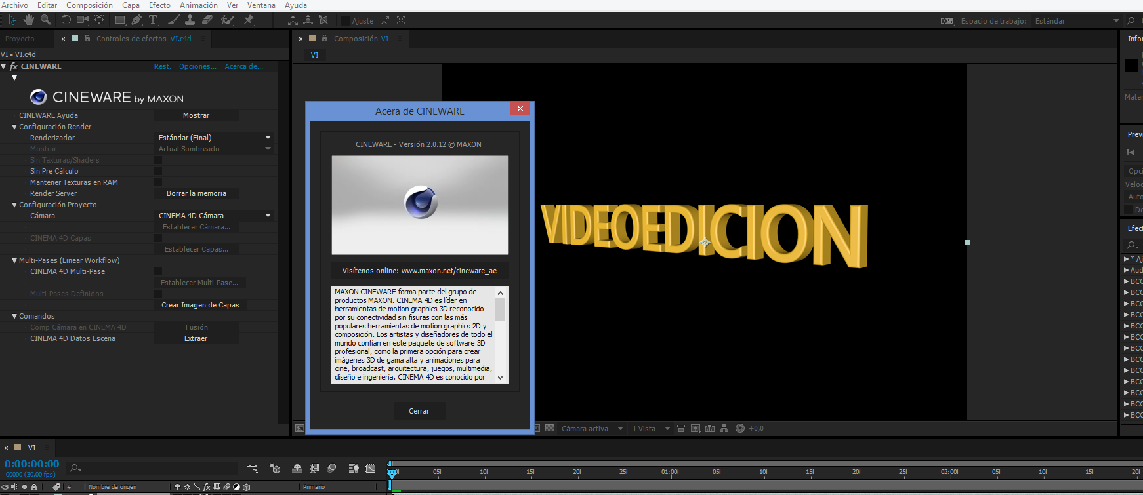Open the Espacio de trabajo Estándar dropdown
This screenshot has width=1143, height=495.
(1077, 21)
